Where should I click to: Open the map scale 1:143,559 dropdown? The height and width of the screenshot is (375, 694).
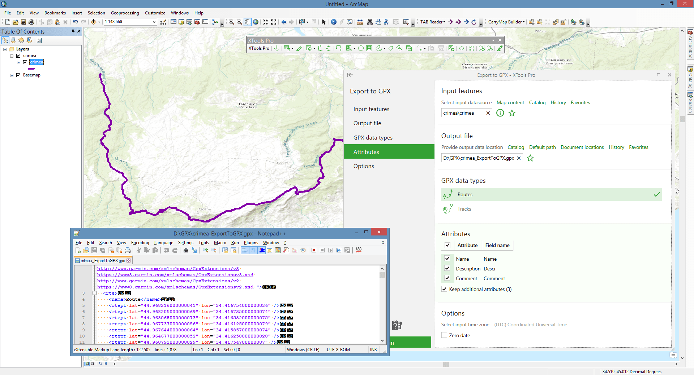click(x=154, y=22)
